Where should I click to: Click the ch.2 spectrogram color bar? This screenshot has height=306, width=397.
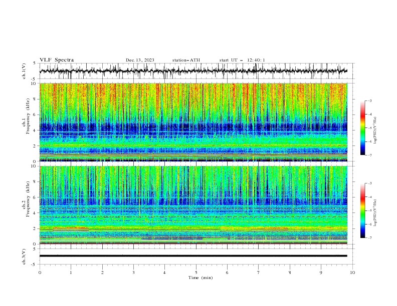362,210
